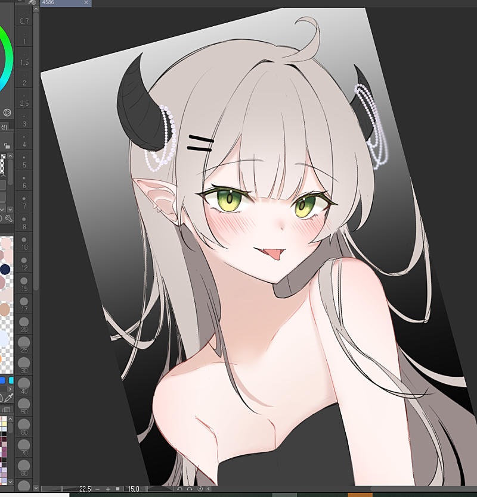Select the 1 brush size preset
Viewport: 477px width, 497px height.
(24, 37)
